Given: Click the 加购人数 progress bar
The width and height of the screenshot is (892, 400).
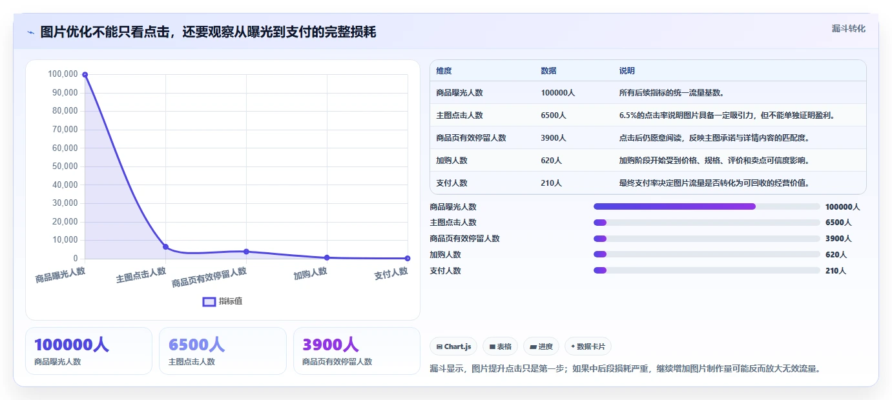Looking at the screenshot, I should (706, 254).
